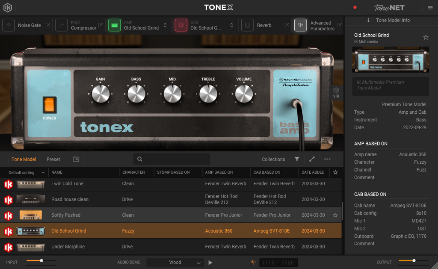Click the Tone Model Info icon

tap(368, 20)
